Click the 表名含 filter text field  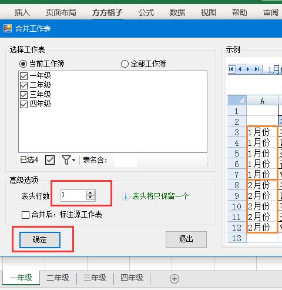point(125,161)
